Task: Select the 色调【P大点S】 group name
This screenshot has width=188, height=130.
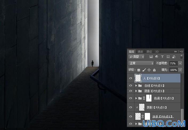Action: [x=164, y=98]
